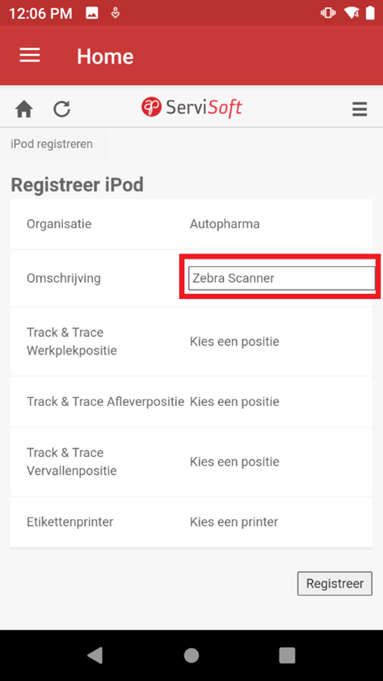Select an Etikettenprinter via Kies een printer
Viewport: 383px width, 681px height.
click(234, 521)
